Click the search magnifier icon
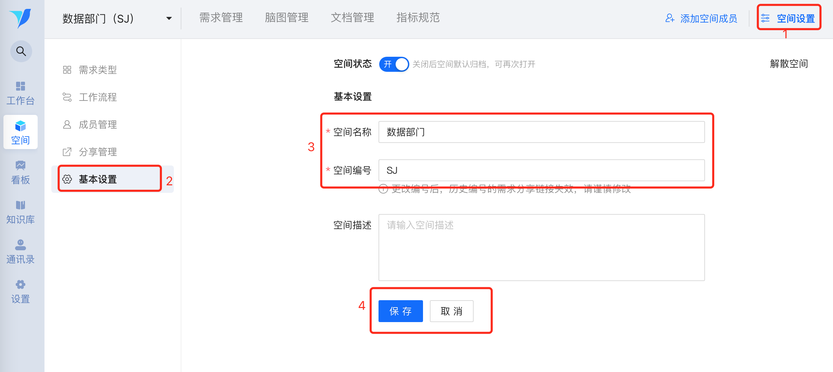The image size is (833, 372). [x=21, y=52]
